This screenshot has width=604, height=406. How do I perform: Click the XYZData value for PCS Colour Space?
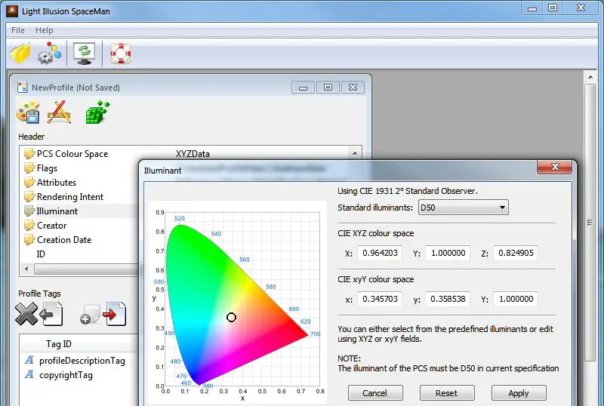coord(193,154)
